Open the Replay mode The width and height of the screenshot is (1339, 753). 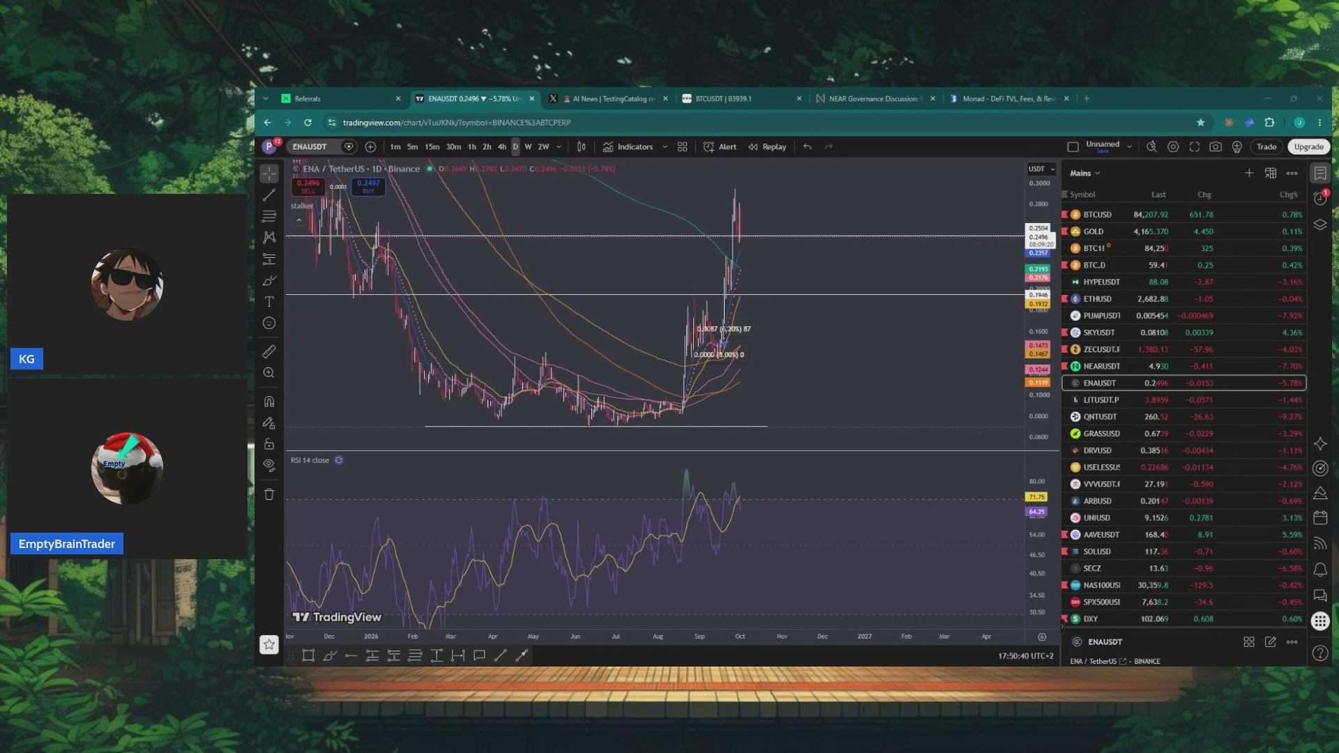[767, 146]
